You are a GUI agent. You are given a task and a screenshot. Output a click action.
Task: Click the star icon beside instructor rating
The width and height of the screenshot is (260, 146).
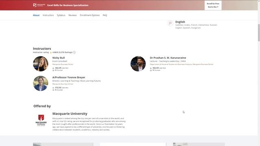pos(51,52)
